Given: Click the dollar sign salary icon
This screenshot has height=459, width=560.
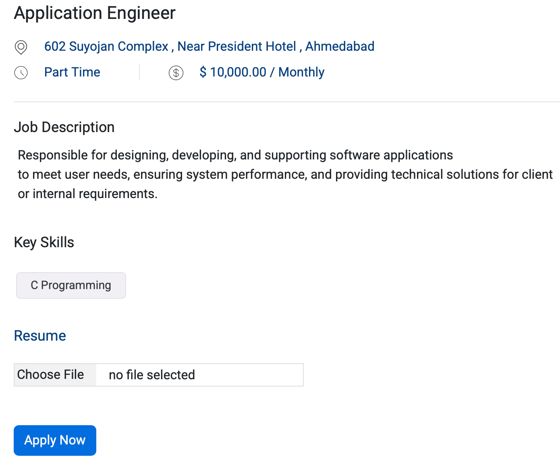Looking at the screenshot, I should click(x=176, y=73).
